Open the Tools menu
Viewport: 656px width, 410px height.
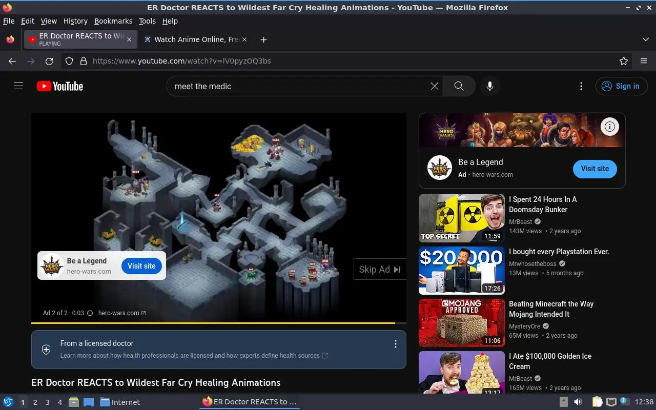pyautogui.click(x=147, y=21)
